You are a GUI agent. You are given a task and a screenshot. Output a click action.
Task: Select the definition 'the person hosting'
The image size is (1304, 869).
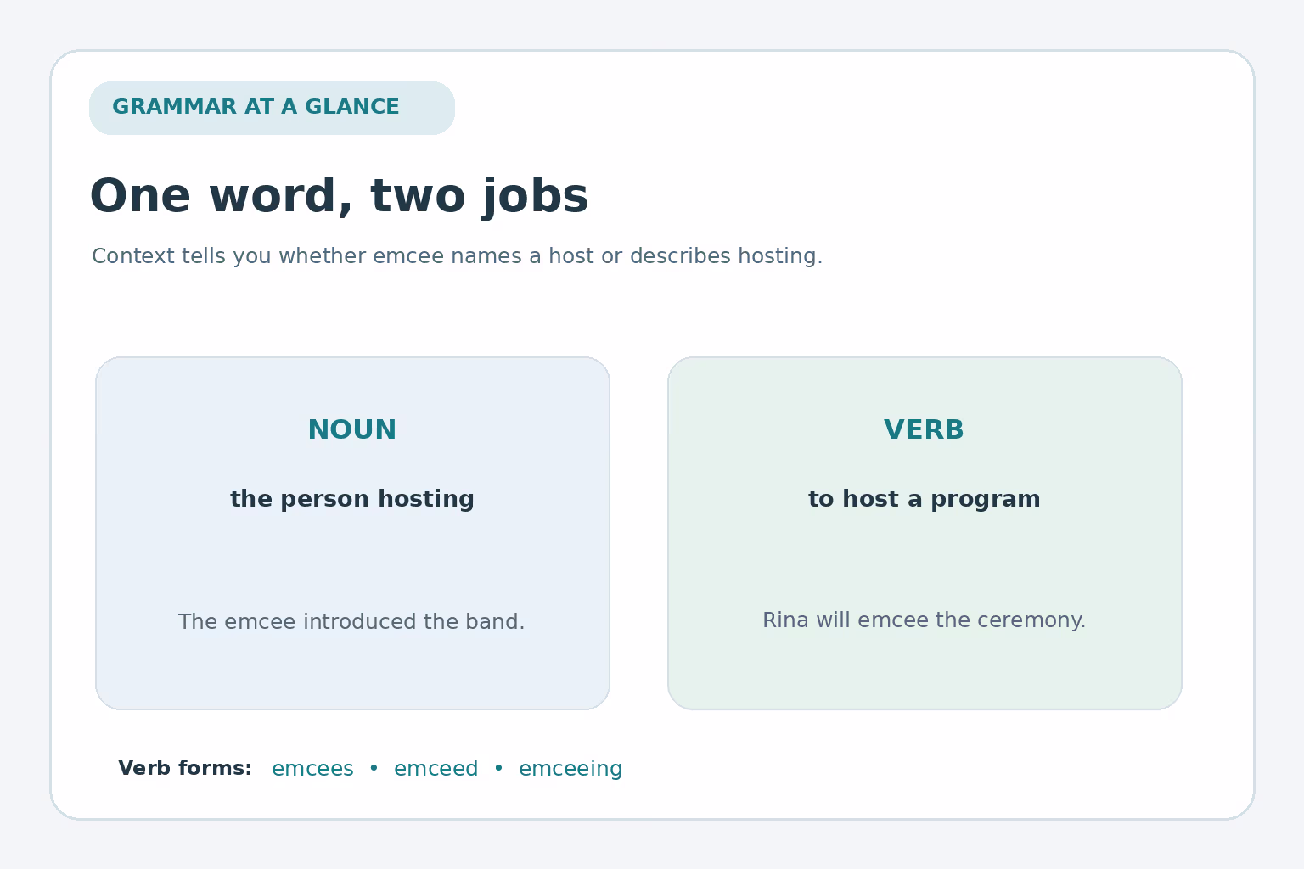coord(352,499)
